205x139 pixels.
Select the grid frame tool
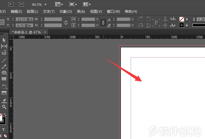[4, 79]
